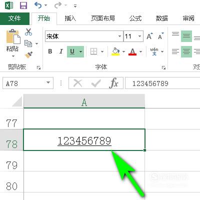Select column A header
Image resolution: width=200 pixels, height=200 pixels.
point(84,101)
